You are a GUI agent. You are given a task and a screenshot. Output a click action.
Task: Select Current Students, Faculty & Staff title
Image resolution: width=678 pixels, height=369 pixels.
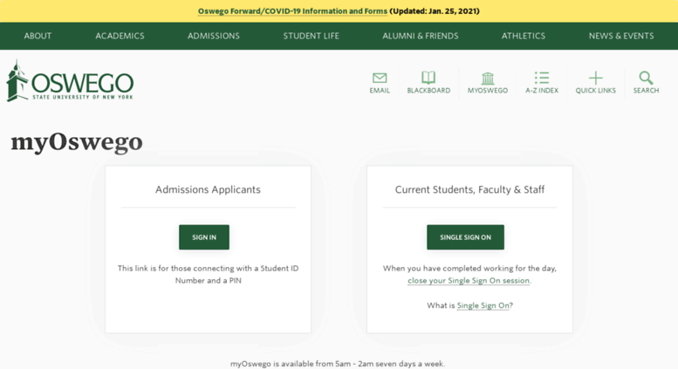[x=469, y=189]
